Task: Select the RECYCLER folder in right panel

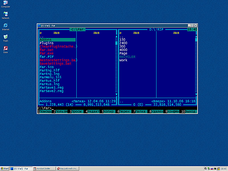Action: tap(127, 57)
